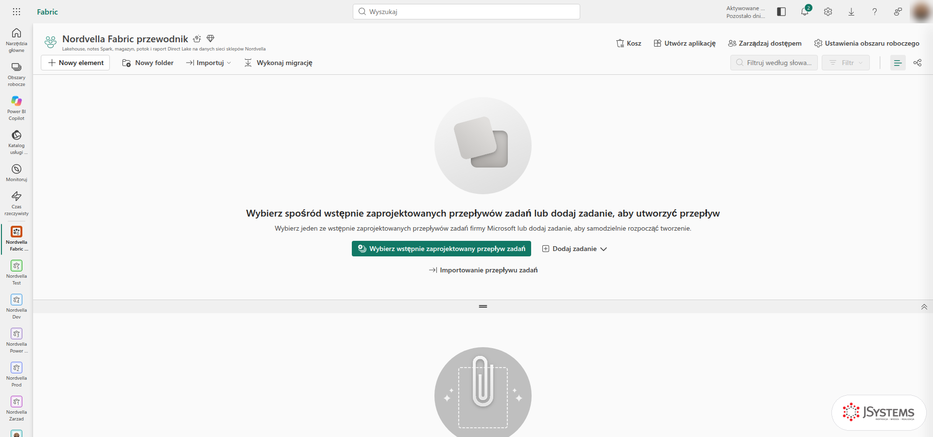
Task: Open notifications bell icon
Action: [x=805, y=12]
